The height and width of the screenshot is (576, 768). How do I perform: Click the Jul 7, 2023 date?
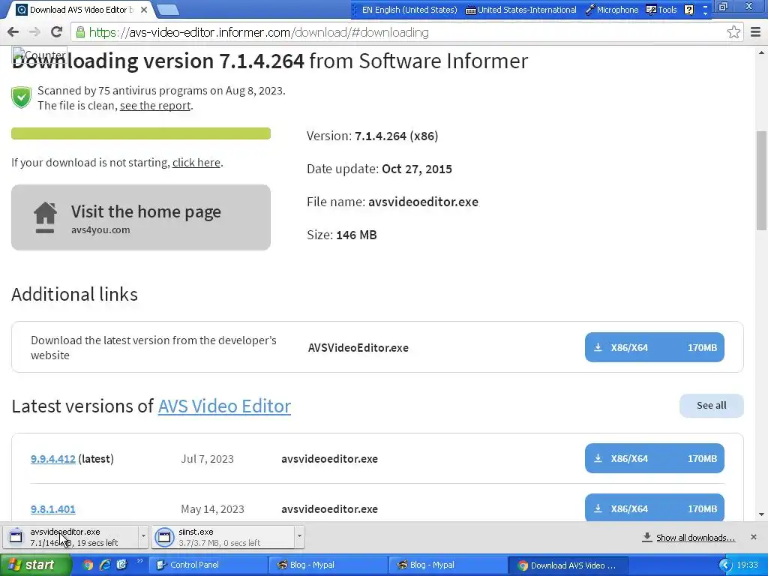coord(207,459)
